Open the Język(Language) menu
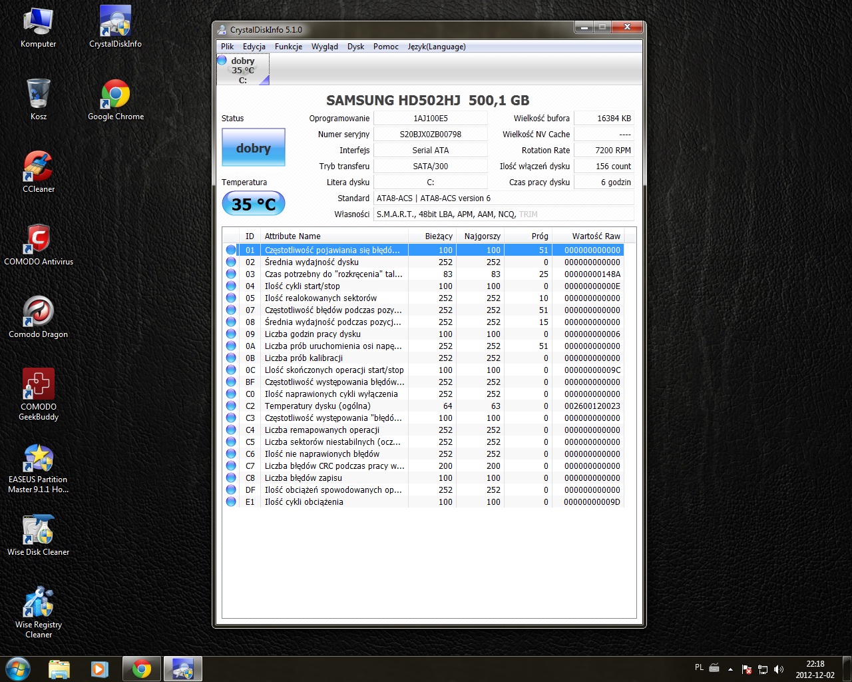 (x=437, y=47)
